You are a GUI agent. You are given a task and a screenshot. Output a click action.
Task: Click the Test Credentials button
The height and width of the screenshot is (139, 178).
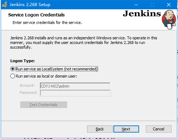point(44,105)
